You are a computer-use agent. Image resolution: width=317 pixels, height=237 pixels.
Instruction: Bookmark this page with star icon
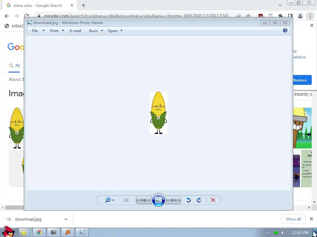click(x=248, y=16)
